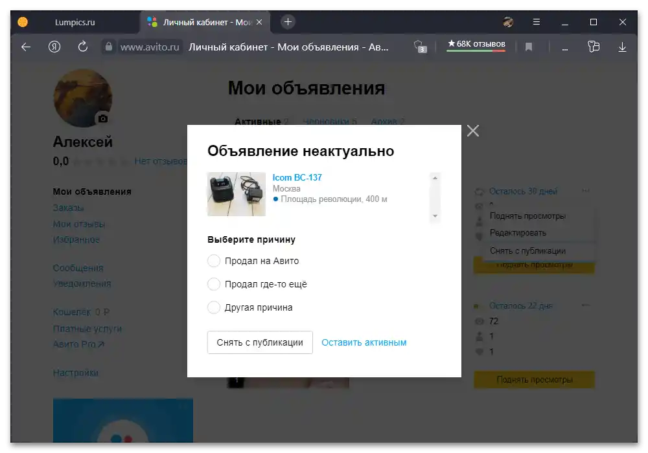
Task: Open a new tab with the plus button
Action: (288, 22)
